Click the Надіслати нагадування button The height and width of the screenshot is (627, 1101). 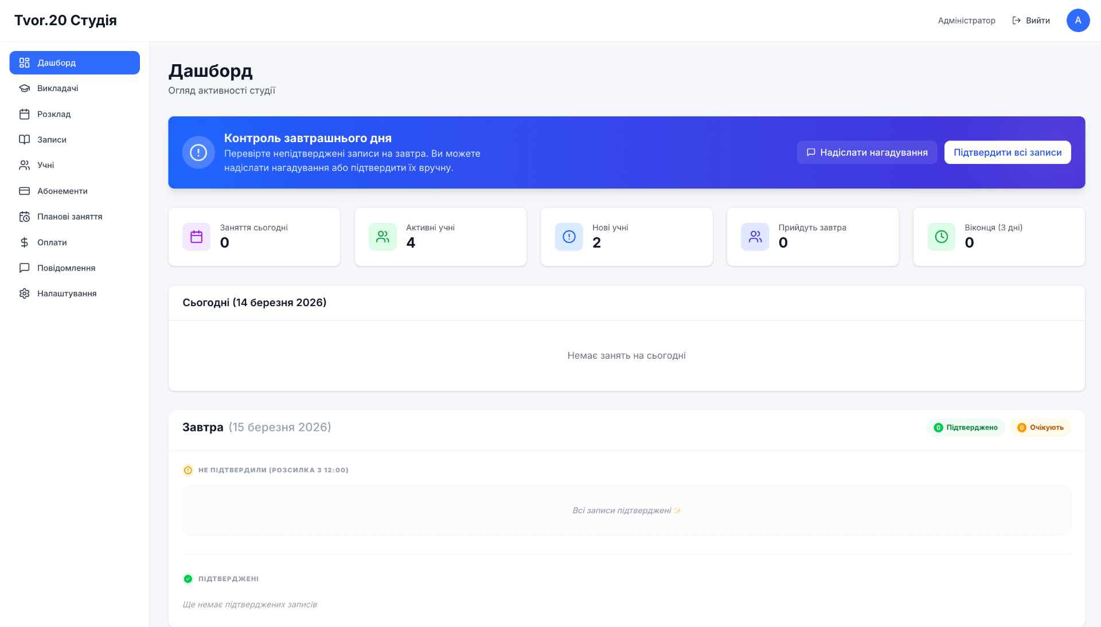tap(867, 152)
